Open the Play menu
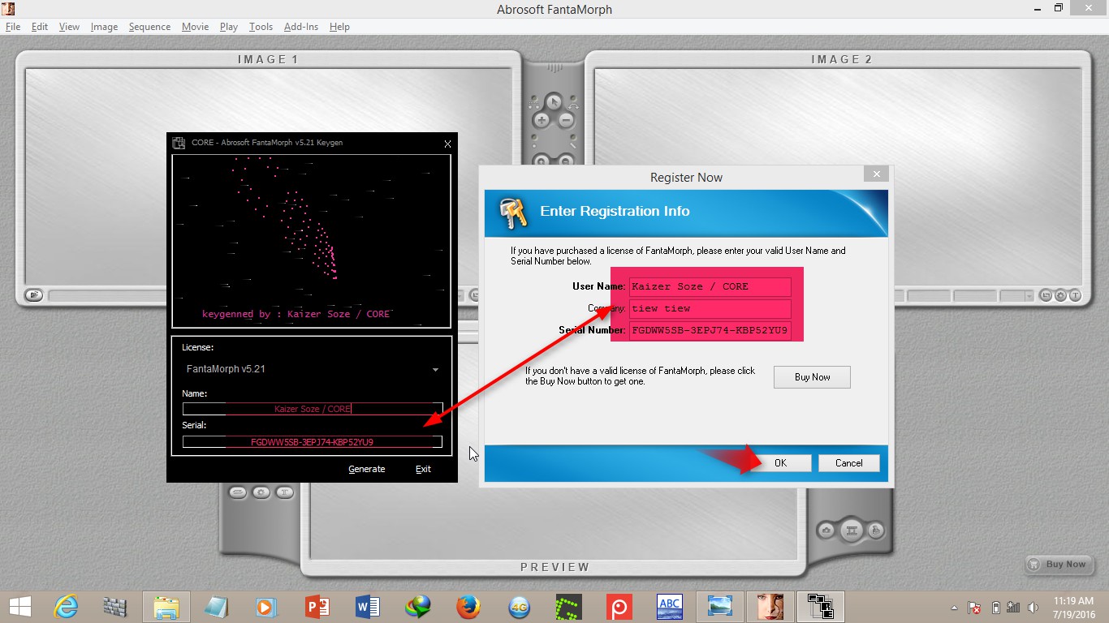Viewport: 1109px width, 623px height. (x=229, y=27)
